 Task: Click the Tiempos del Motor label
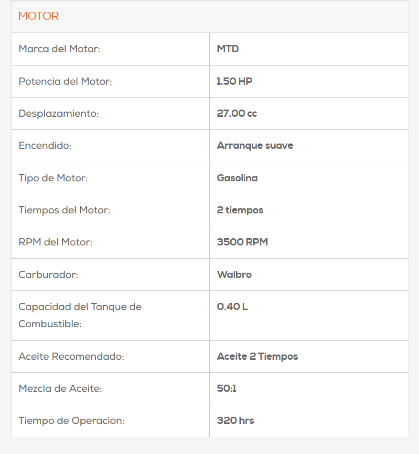[64, 210]
